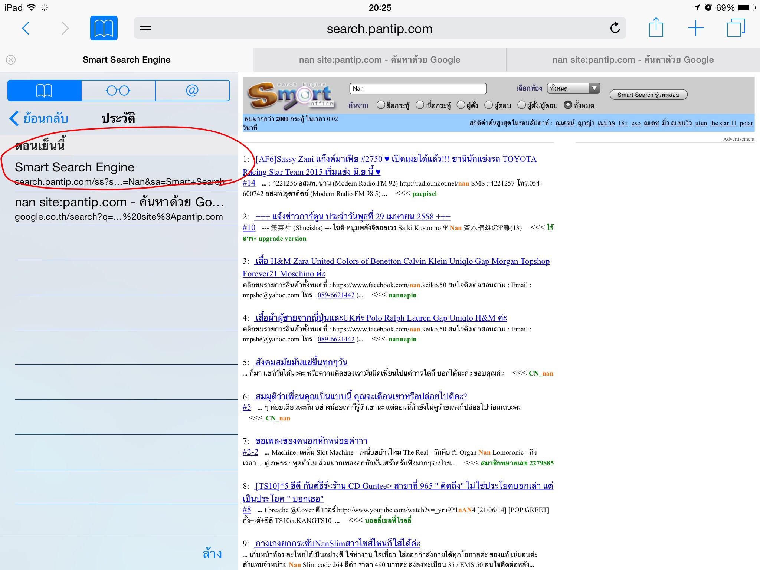The image size is (760, 570).
Task: Open comment #2-2 link under result 7
Action: pyautogui.click(x=250, y=452)
